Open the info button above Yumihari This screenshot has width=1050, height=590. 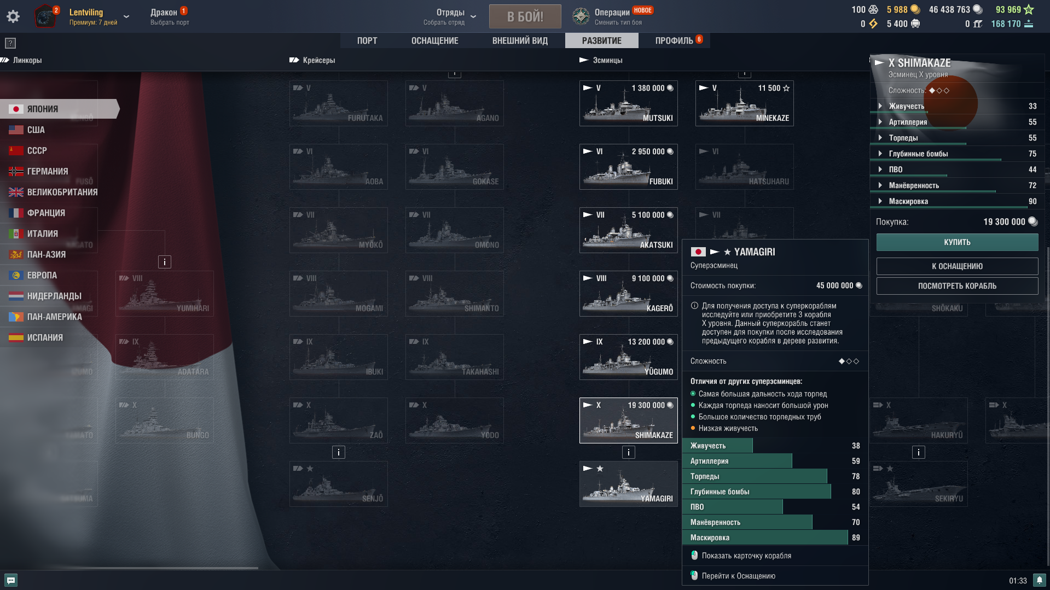[165, 262]
